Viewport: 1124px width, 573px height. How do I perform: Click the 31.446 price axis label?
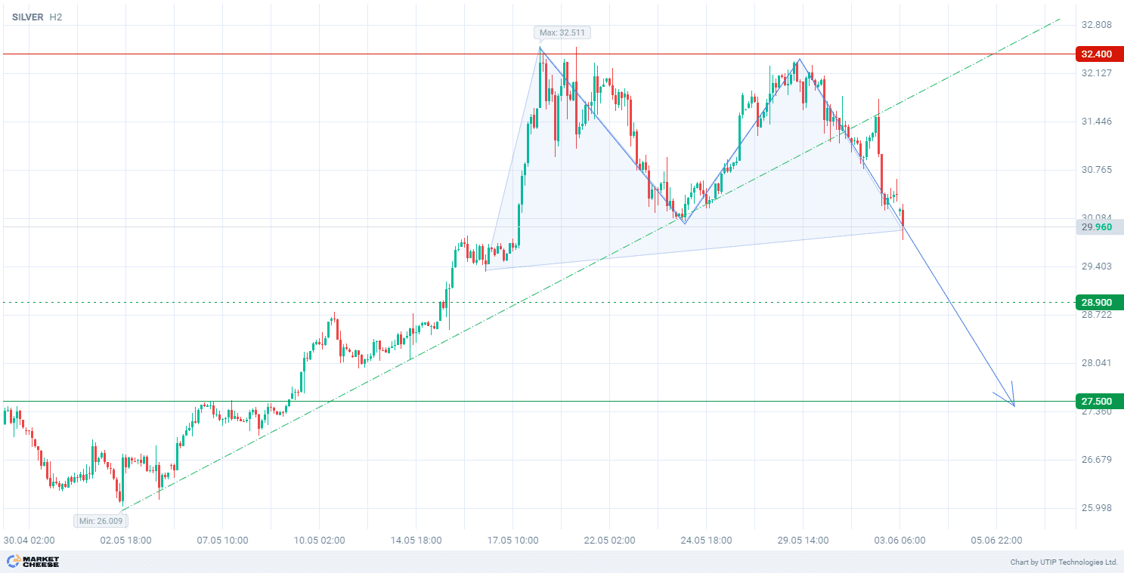(1096, 122)
